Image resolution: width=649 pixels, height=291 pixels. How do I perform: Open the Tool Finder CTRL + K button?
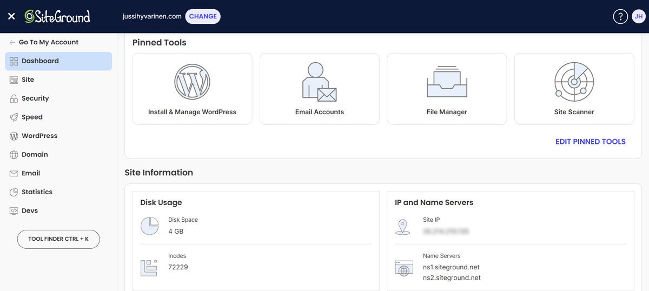pyautogui.click(x=58, y=239)
